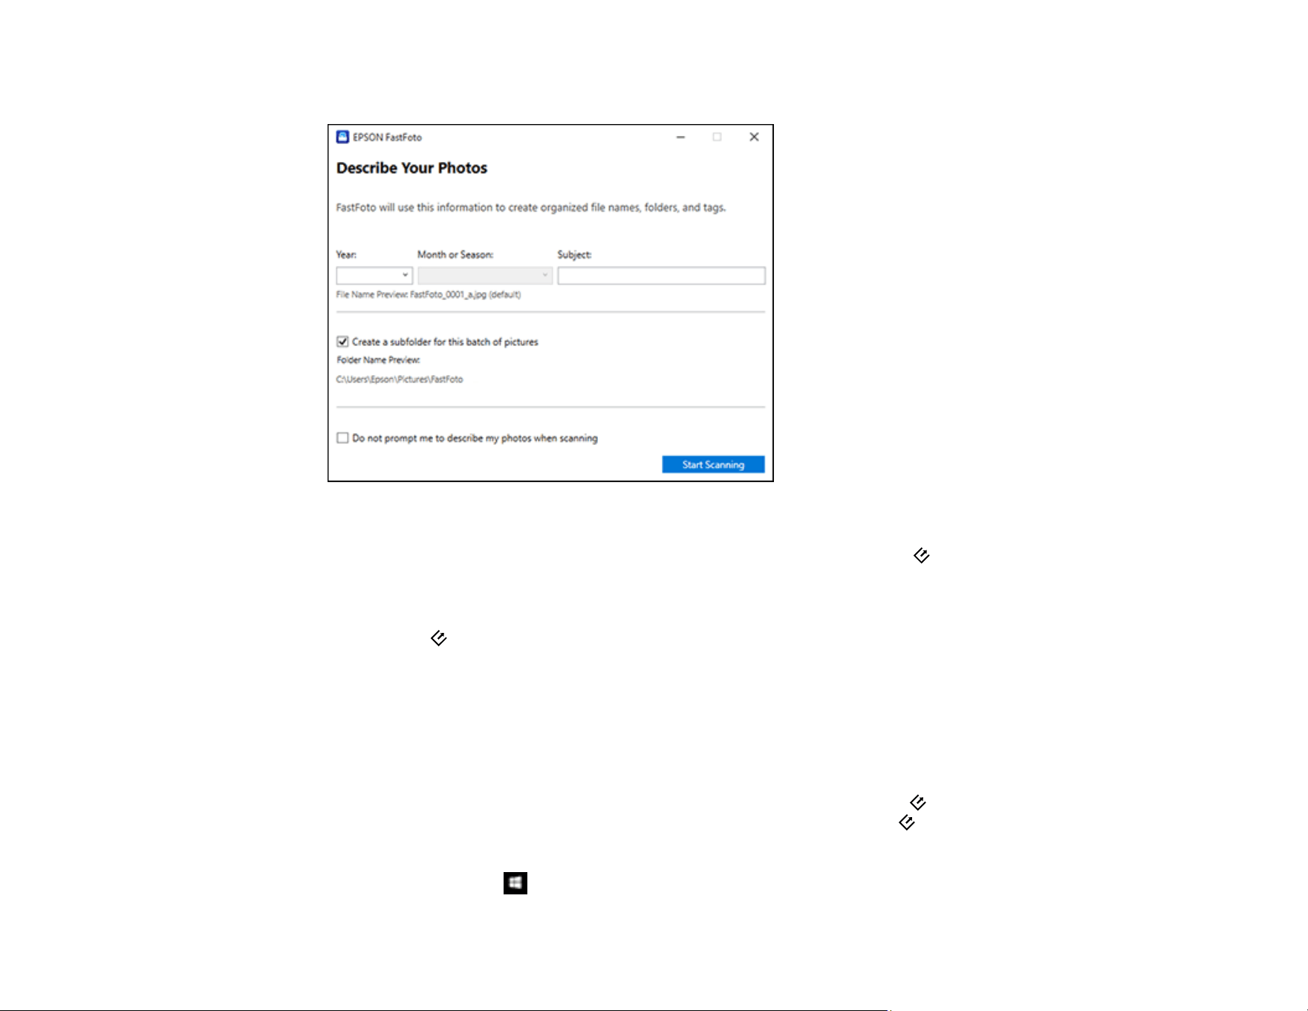The image size is (1308, 1011).
Task: Uncheck Create a subfolder for this batch
Action: point(342,342)
